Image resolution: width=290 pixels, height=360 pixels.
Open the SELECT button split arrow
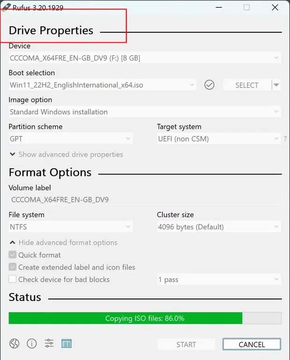[276, 85]
